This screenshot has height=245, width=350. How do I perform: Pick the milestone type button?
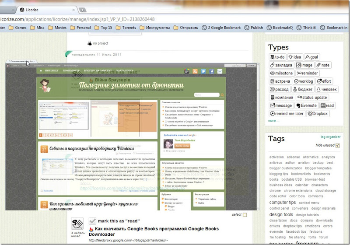281,73
